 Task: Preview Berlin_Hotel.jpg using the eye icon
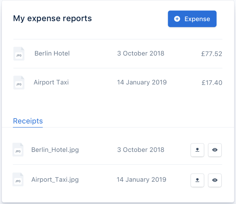click(215, 150)
